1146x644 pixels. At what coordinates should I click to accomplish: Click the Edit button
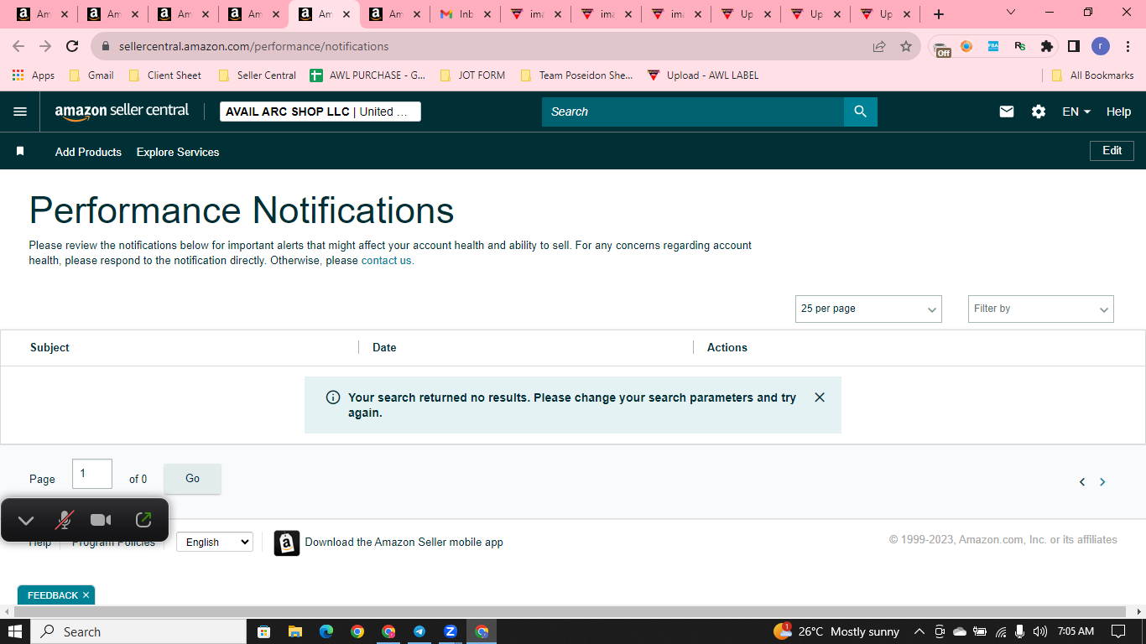click(1112, 151)
